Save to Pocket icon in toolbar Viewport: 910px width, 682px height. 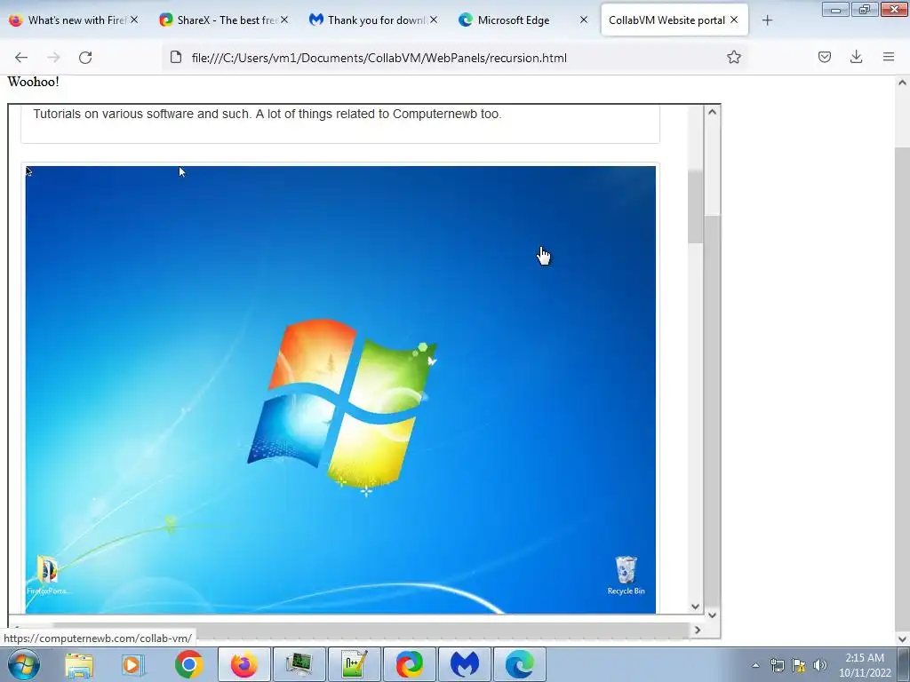coord(824,57)
